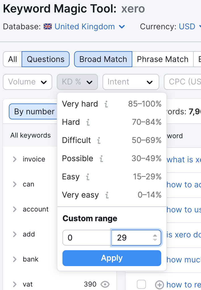Click info icon beside Hard difficulty
This screenshot has height=290, width=201.
click(x=88, y=123)
